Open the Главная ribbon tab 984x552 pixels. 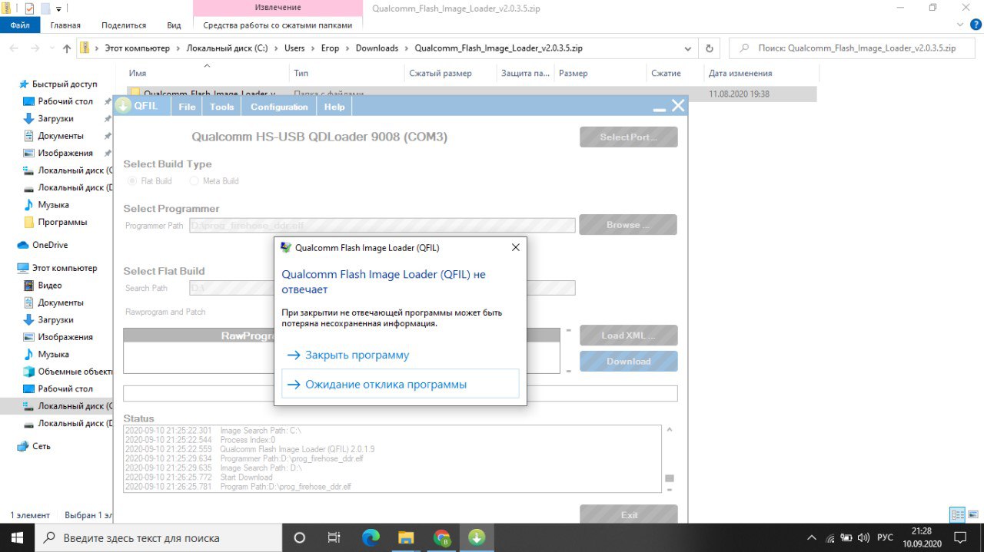[x=65, y=25]
